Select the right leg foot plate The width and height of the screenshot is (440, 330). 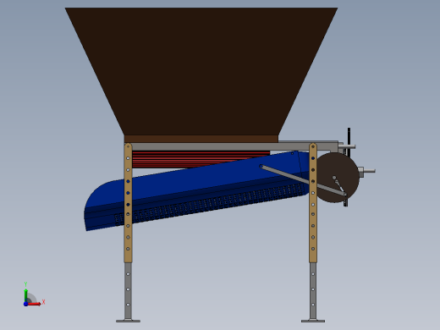(x=313, y=321)
